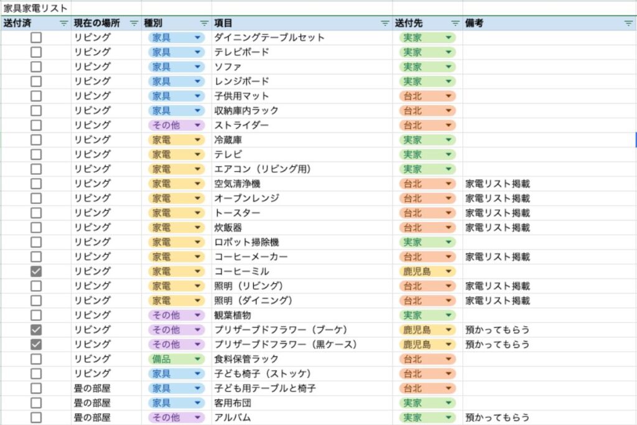Open filter icon on 備考 column header
This screenshot has height=425, width=637.
(628, 23)
